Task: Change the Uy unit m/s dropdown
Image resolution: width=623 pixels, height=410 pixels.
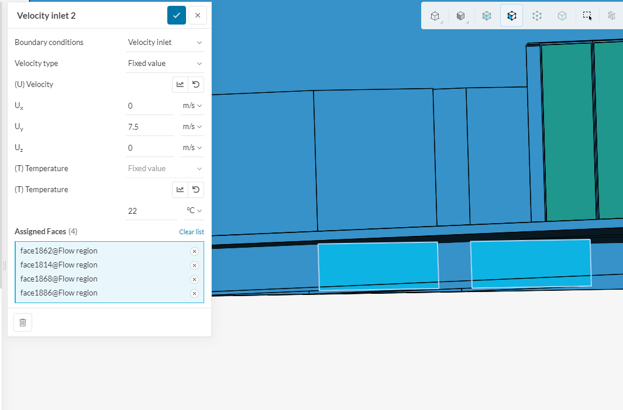Action: [x=192, y=127]
